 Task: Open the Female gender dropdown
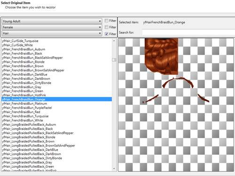pos(52,27)
